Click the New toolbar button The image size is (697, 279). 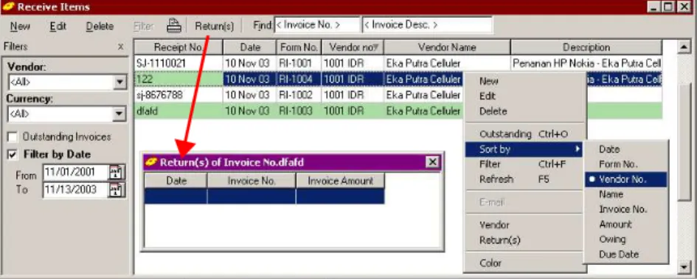click(21, 27)
